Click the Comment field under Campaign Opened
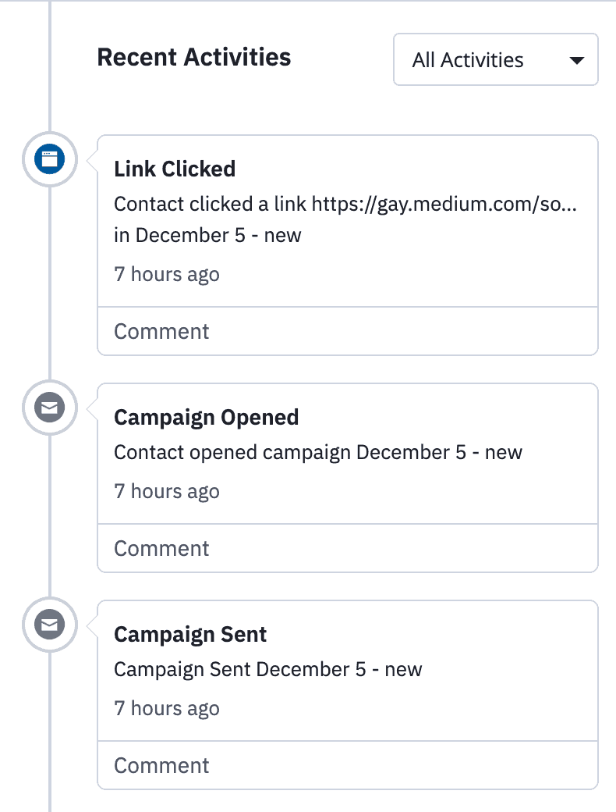 [348, 548]
